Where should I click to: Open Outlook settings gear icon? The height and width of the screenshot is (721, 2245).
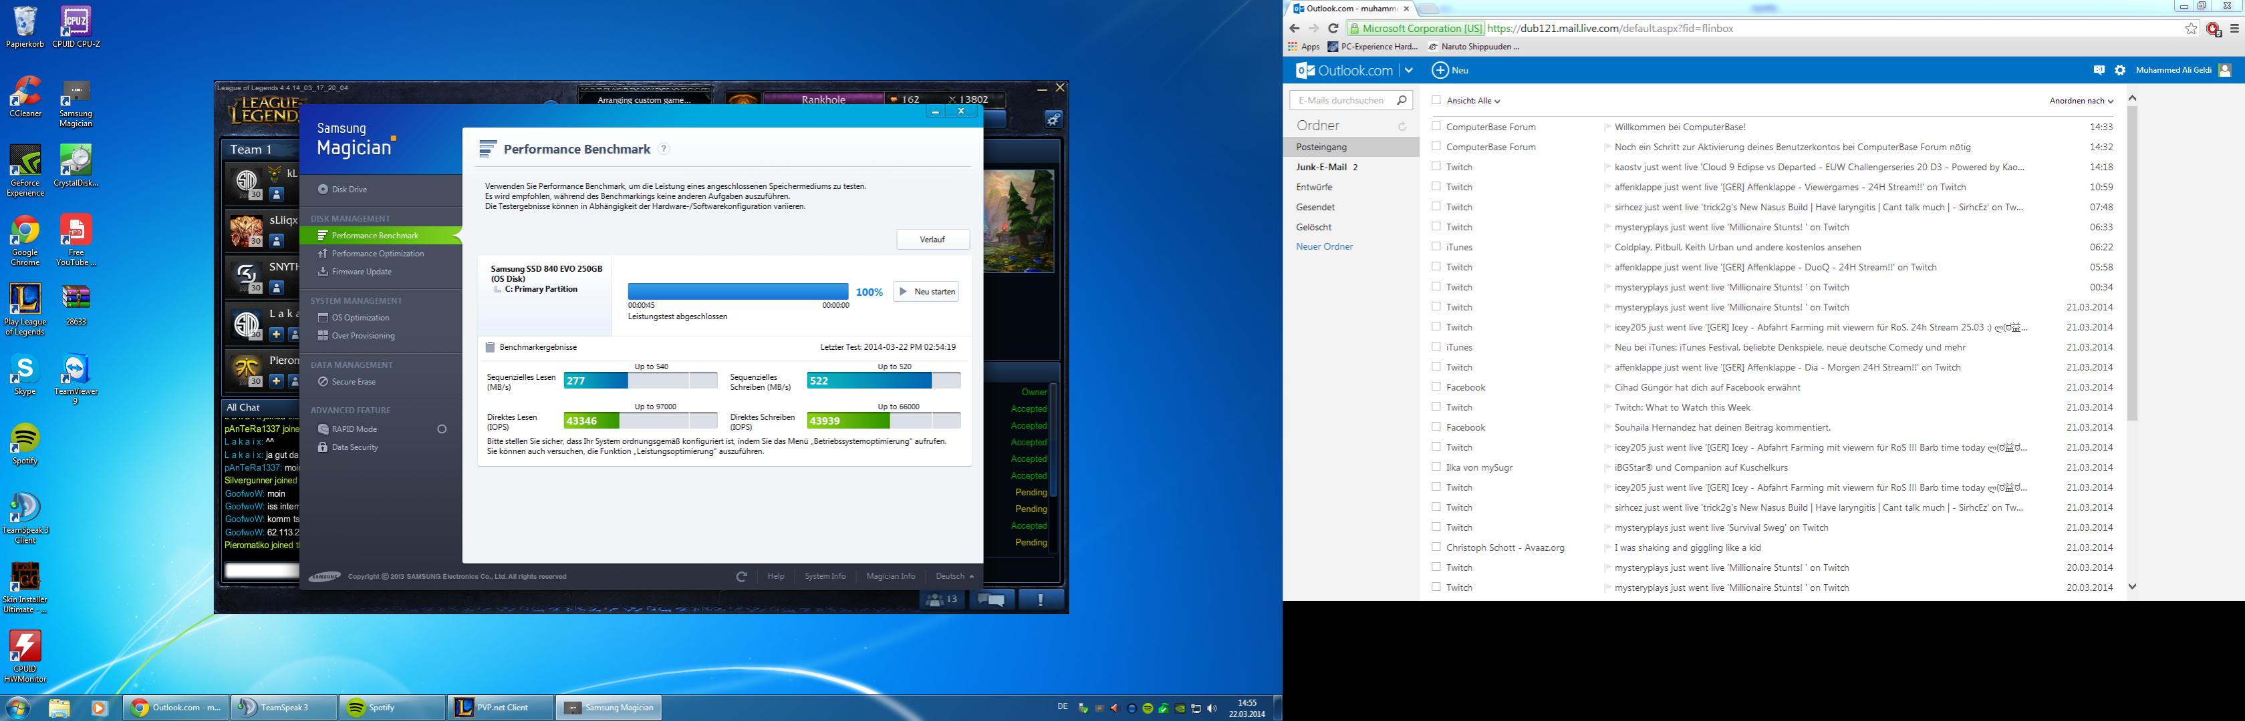coord(2119,71)
